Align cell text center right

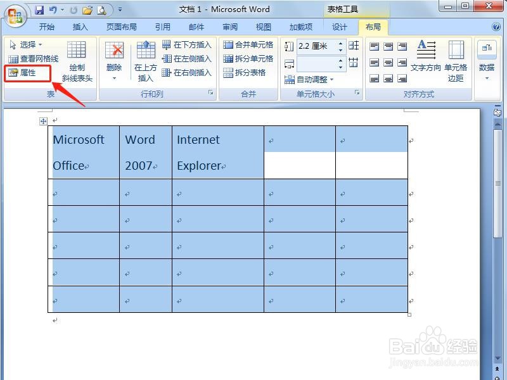pyautogui.click(x=402, y=62)
